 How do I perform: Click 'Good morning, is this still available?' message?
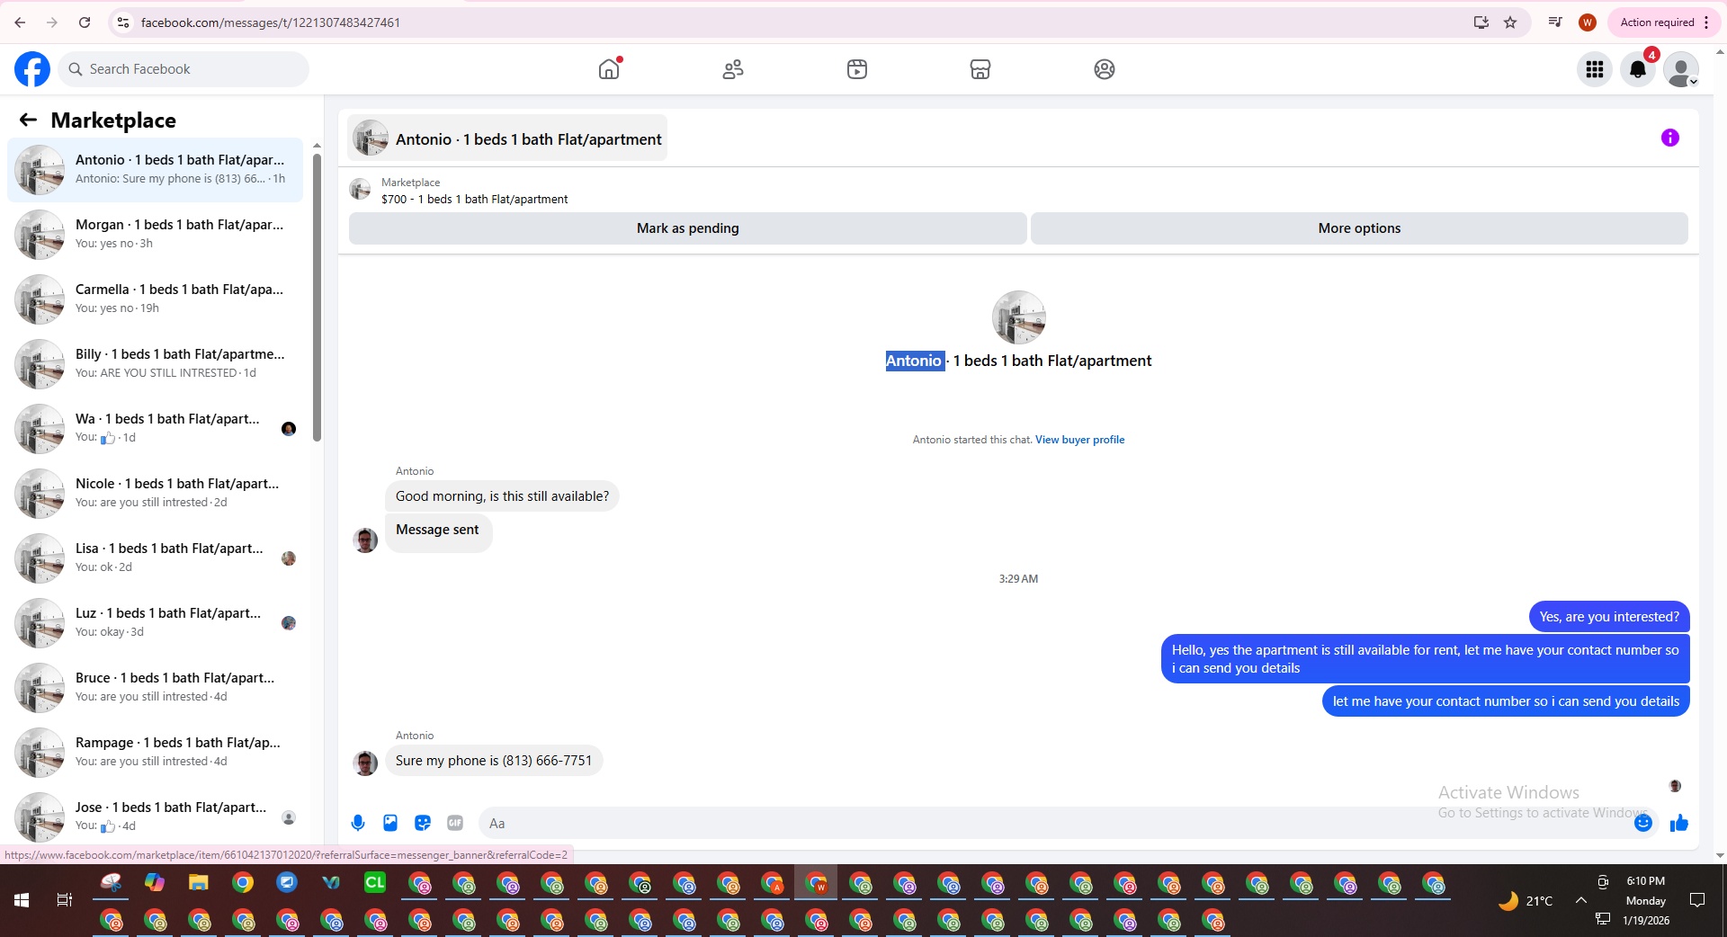502,496
